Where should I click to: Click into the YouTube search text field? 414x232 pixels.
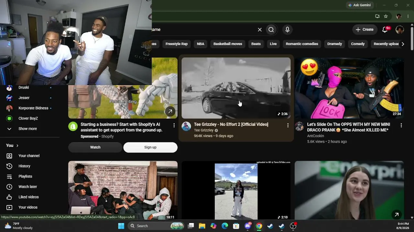(203, 30)
